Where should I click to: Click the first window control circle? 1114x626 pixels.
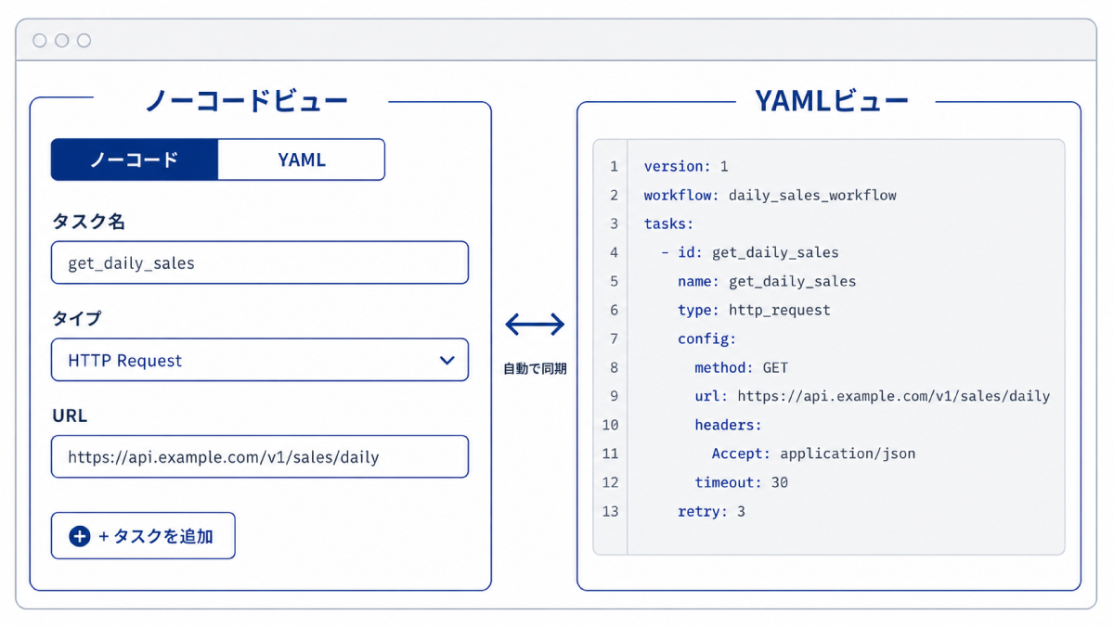point(39,41)
